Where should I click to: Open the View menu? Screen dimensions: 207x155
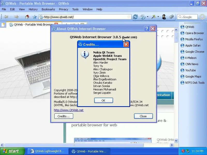coord(22,9)
